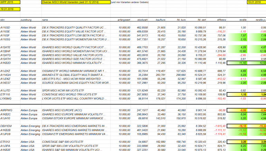Screen dimensions: 266x151
Task: Select the difference value -1.615,48
Action: [x=217, y=126]
